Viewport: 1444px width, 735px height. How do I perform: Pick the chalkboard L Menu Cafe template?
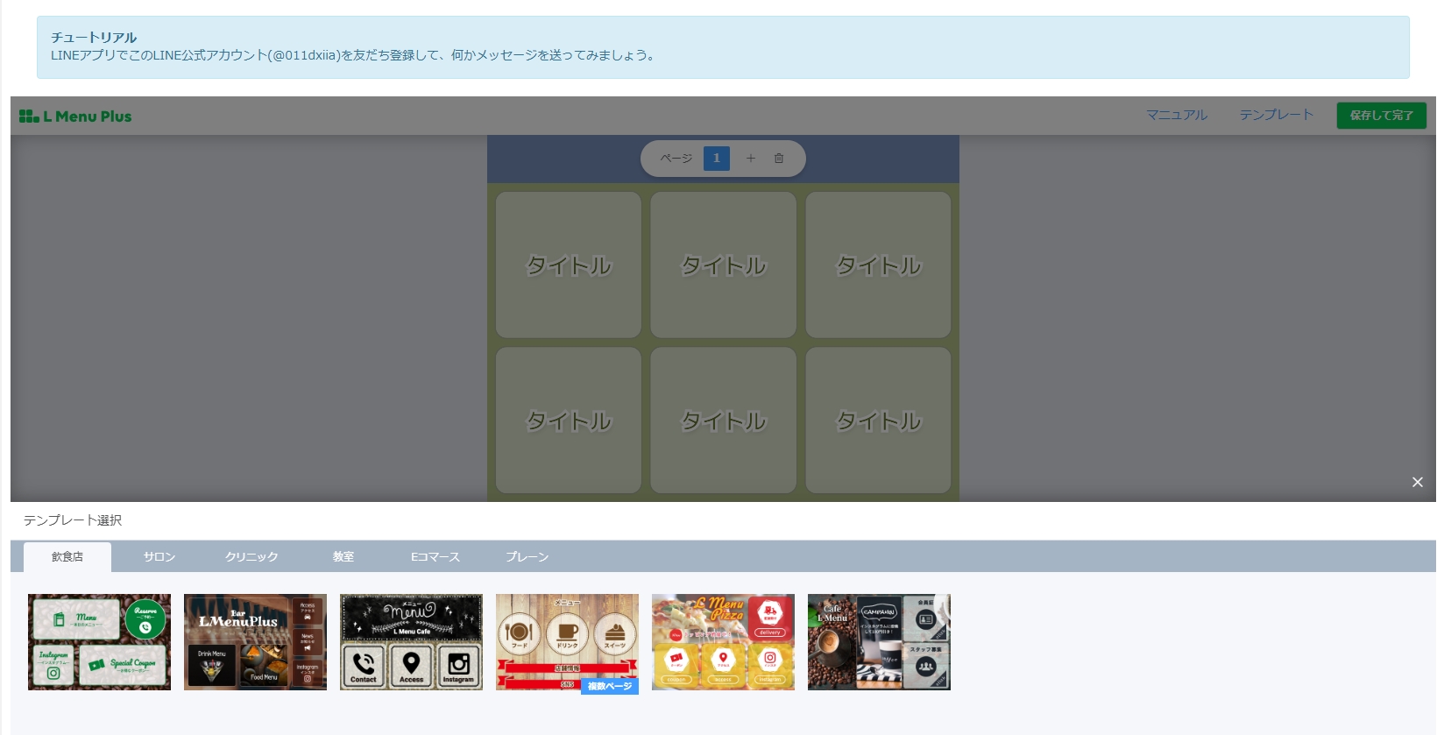point(411,642)
